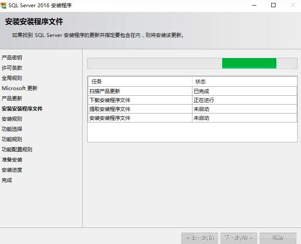Minimize the SQL Server 2016 setup window

coord(254,6)
